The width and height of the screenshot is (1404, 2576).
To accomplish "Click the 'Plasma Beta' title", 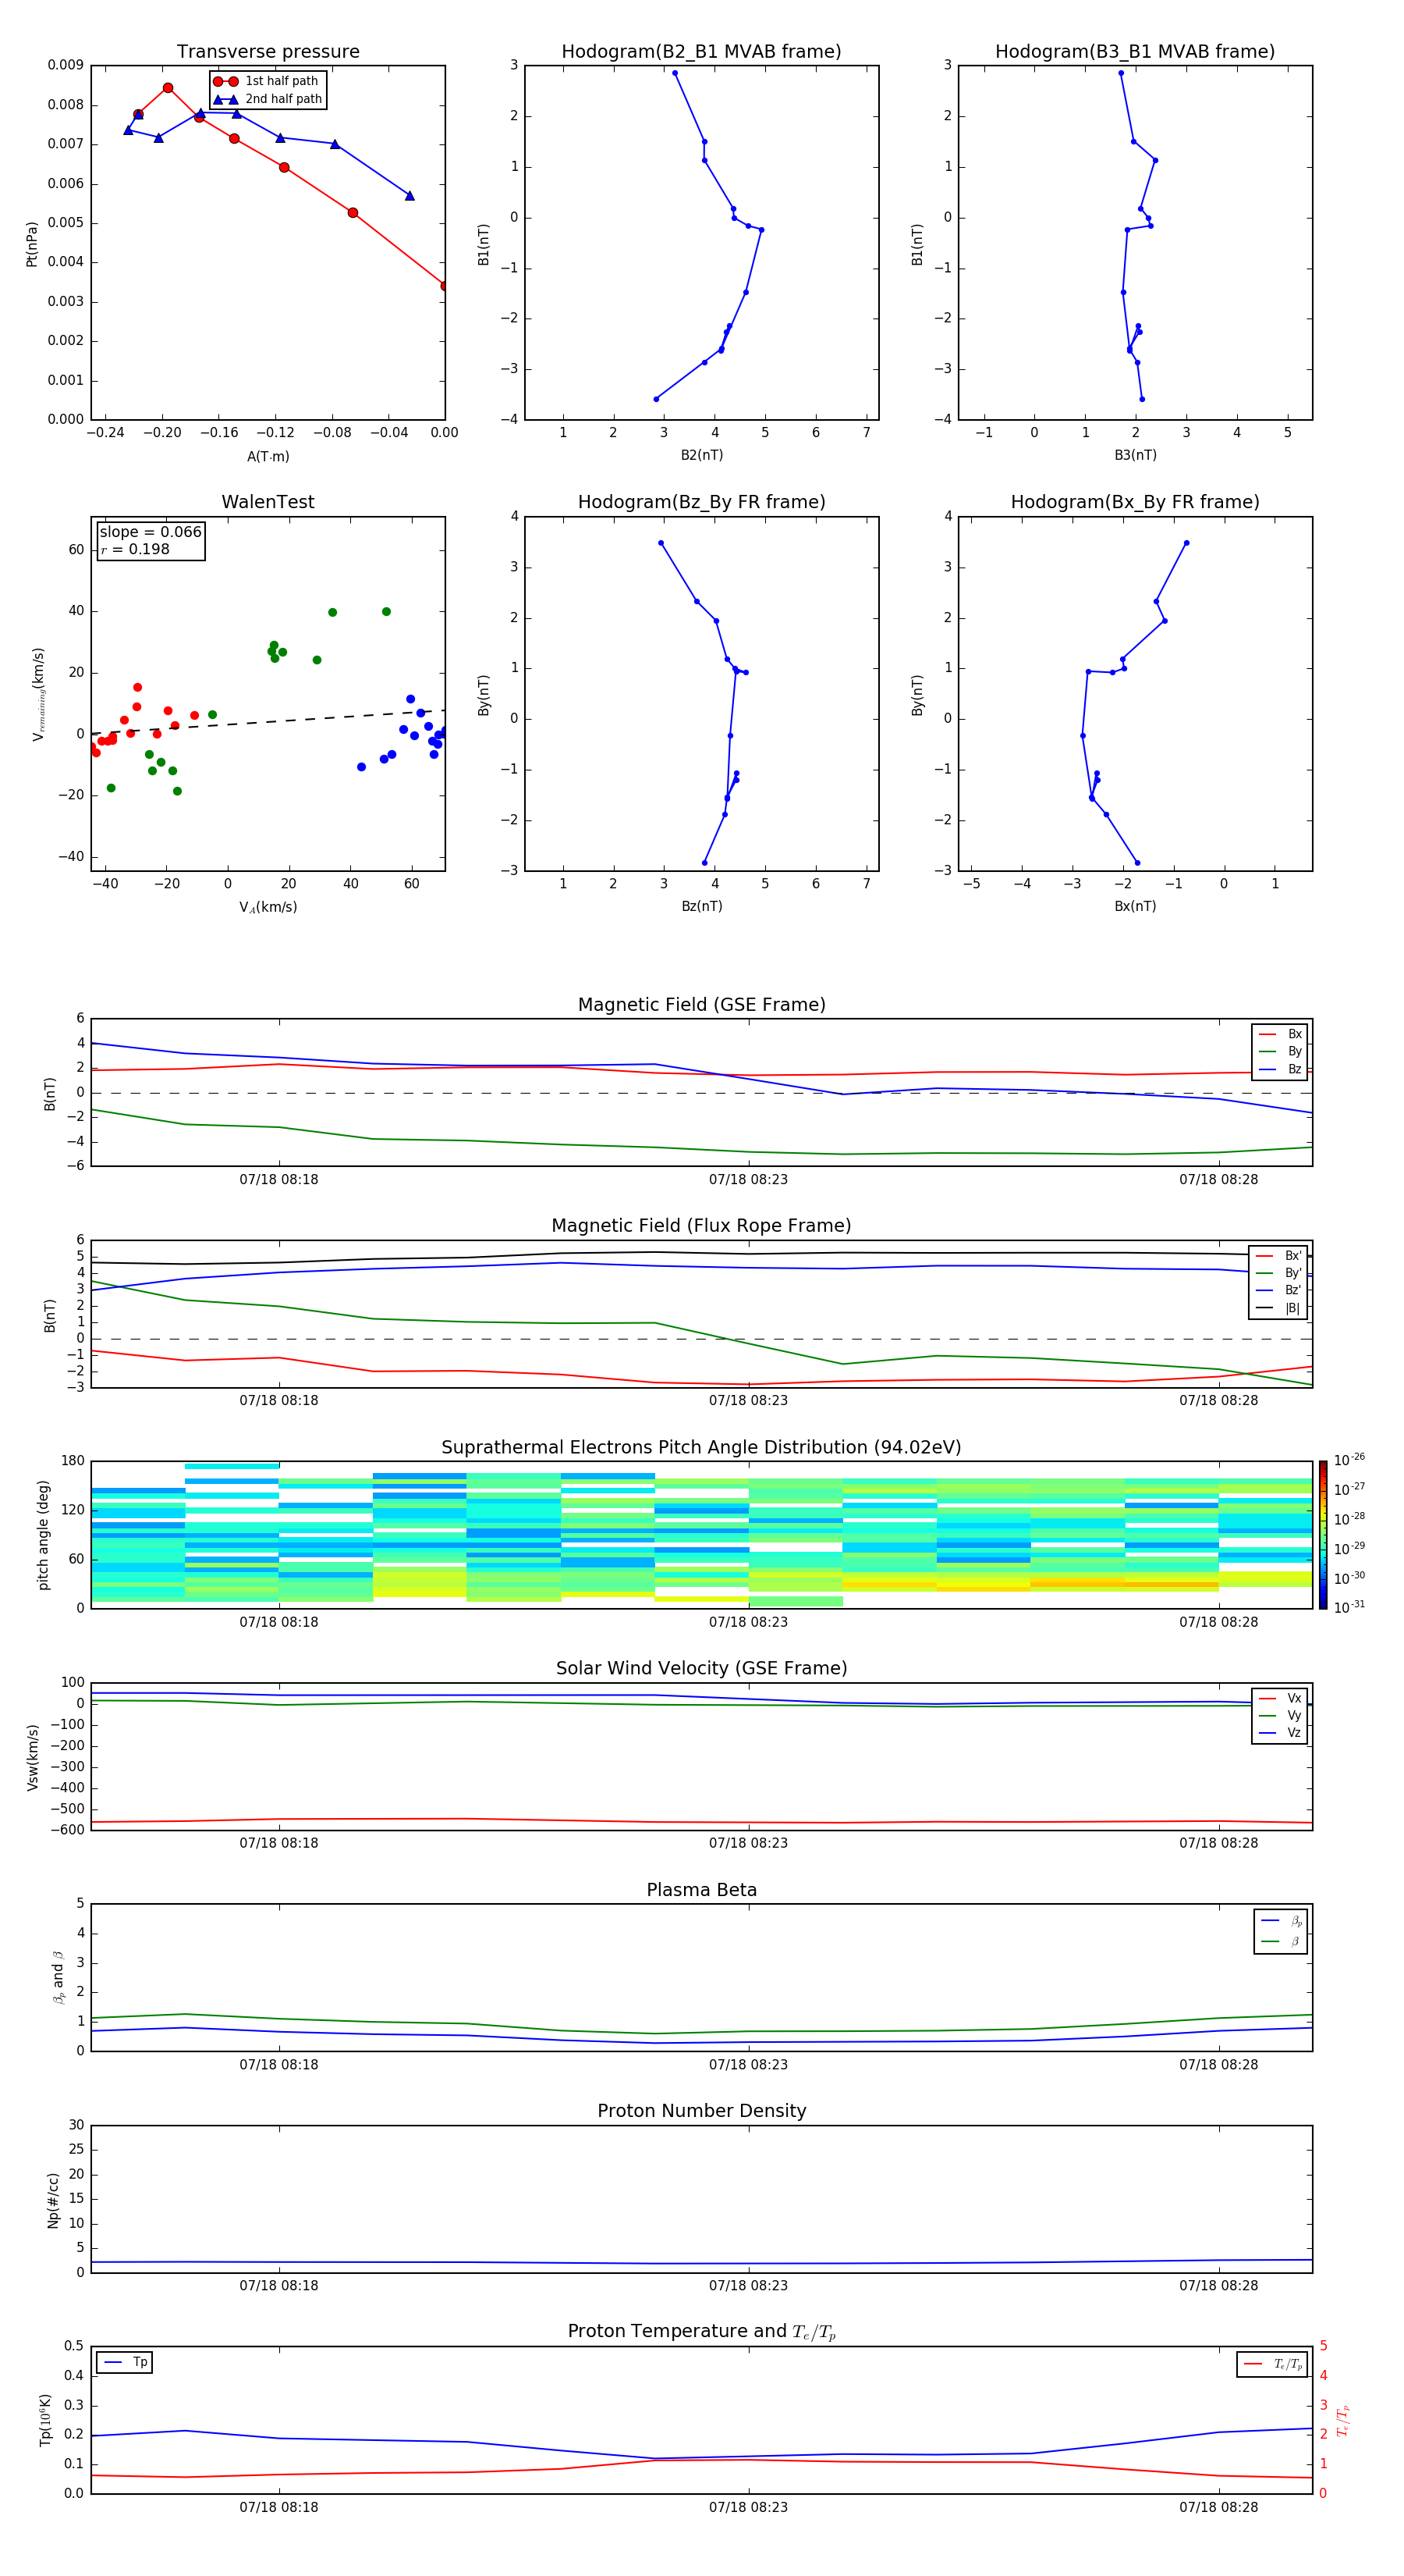I will (701, 1890).
